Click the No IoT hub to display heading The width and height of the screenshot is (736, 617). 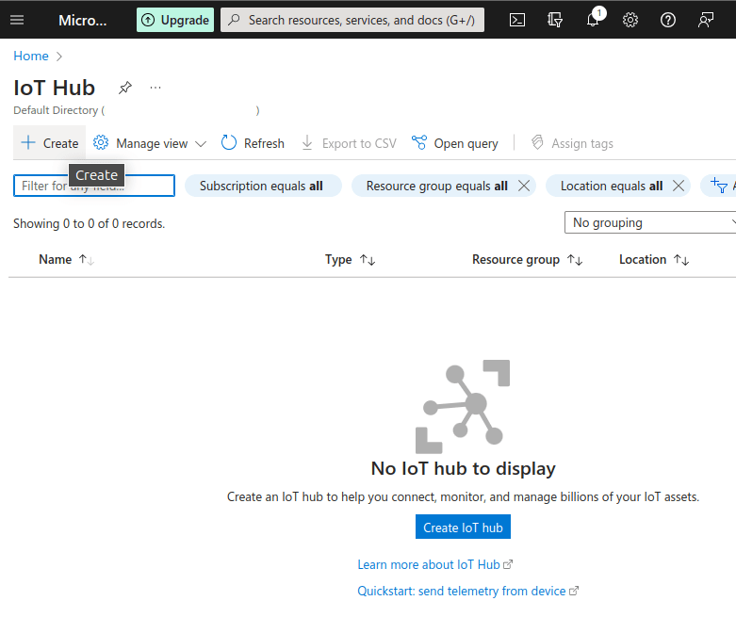(x=464, y=468)
